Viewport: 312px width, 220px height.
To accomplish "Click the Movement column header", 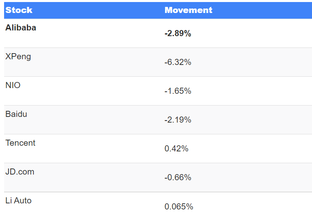I will tap(188, 10).
